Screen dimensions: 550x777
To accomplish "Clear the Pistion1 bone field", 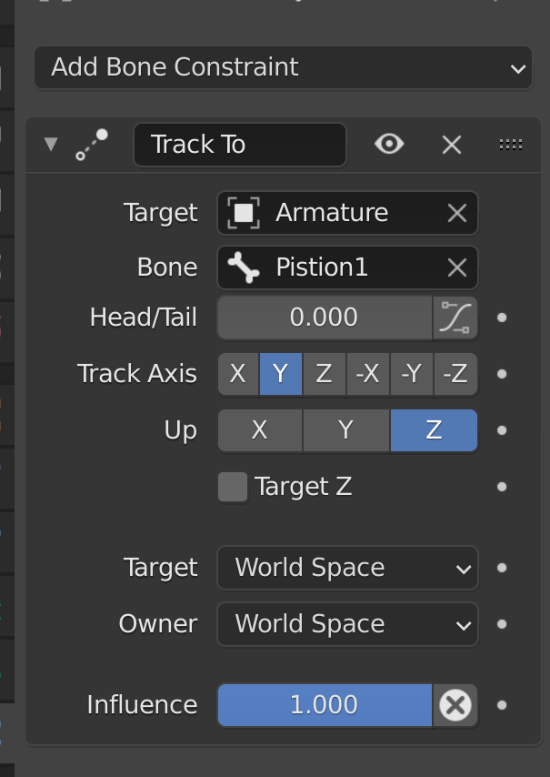I will (456, 267).
